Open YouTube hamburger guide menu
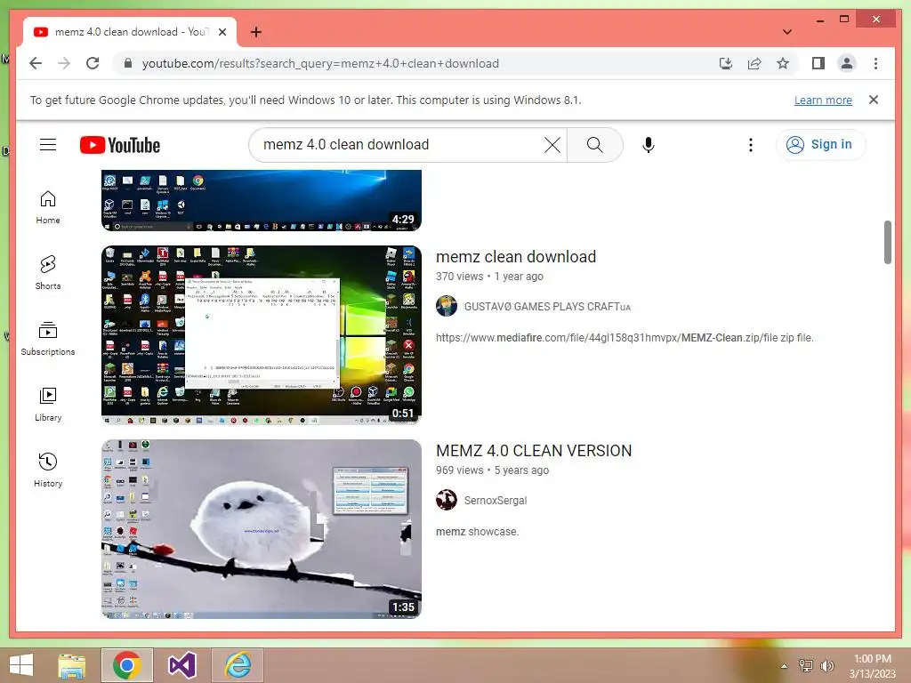 pyautogui.click(x=48, y=145)
